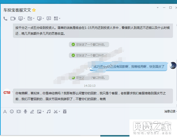Expand the scissors screenshot dropdown arrow
177x137 pixels.
(x=59, y=112)
